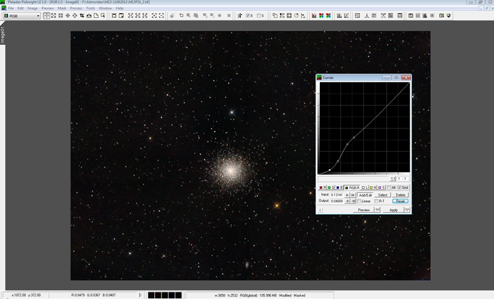The width and height of the screenshot is (494, 299).
Task: Click the Preview button in Curves
Action: point(363,210)
